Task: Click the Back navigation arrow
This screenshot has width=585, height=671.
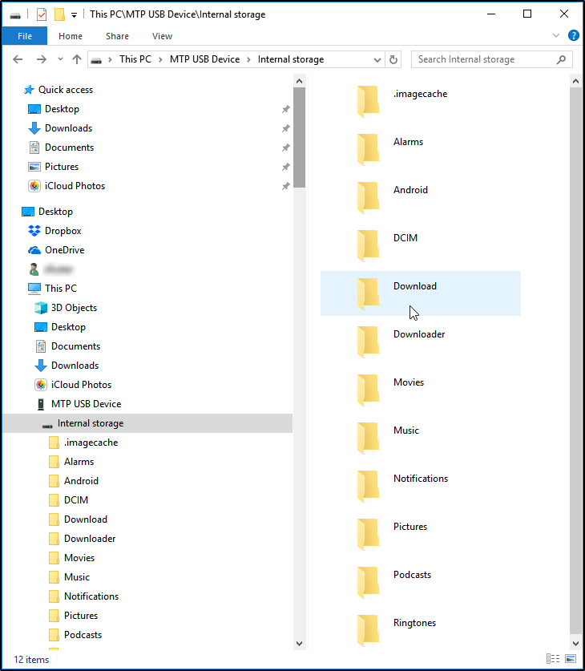Action: pos(18,59)
